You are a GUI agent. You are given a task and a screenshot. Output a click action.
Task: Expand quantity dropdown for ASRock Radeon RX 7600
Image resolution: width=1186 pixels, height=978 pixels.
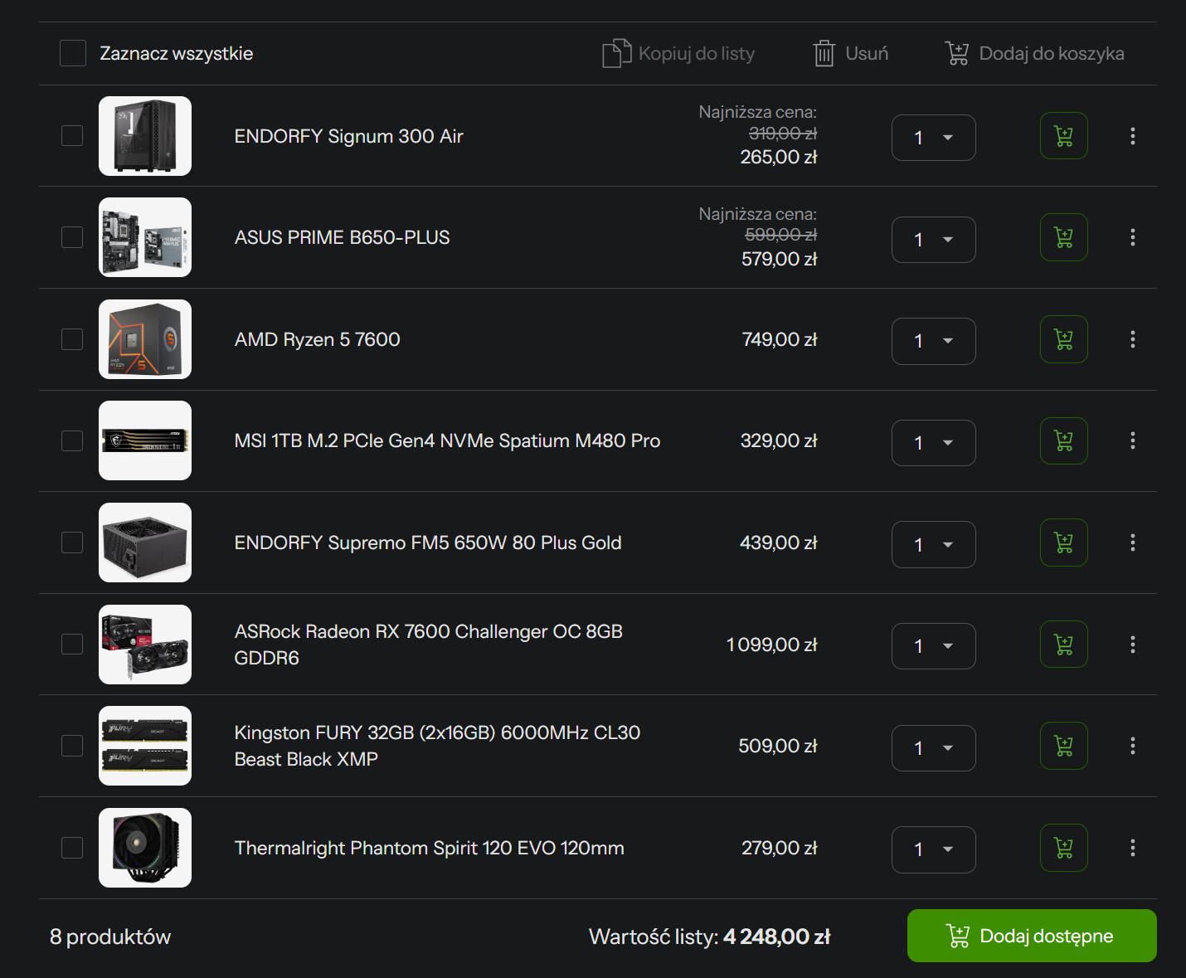click(x=933, y=646)
